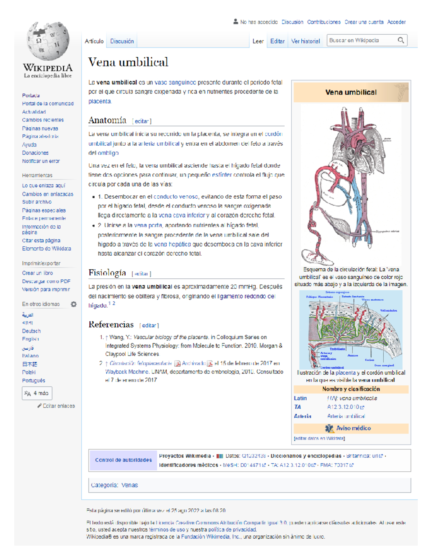Open the fetal circulation diagram image
This screenshot has height=560, width=432.
tap(351, 185)
